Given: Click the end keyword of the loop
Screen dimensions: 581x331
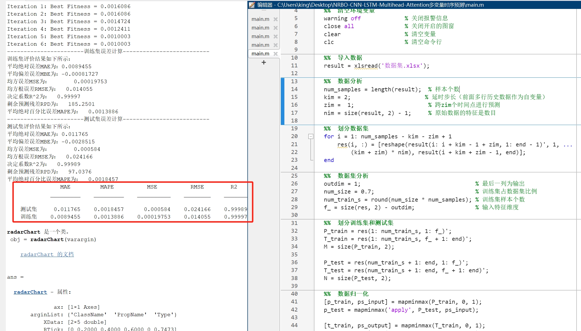Looking at the screenshot, I should click(x=329, y=160).
